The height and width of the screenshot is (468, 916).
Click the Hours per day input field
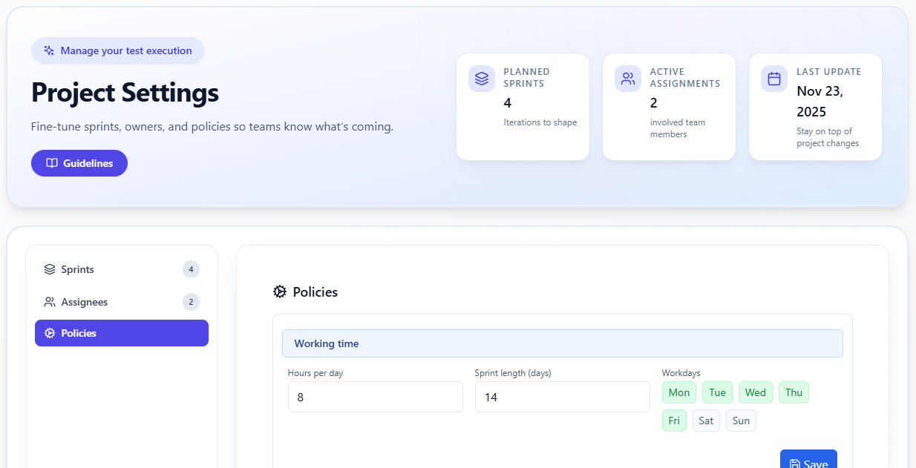click(x=375, y=397)
